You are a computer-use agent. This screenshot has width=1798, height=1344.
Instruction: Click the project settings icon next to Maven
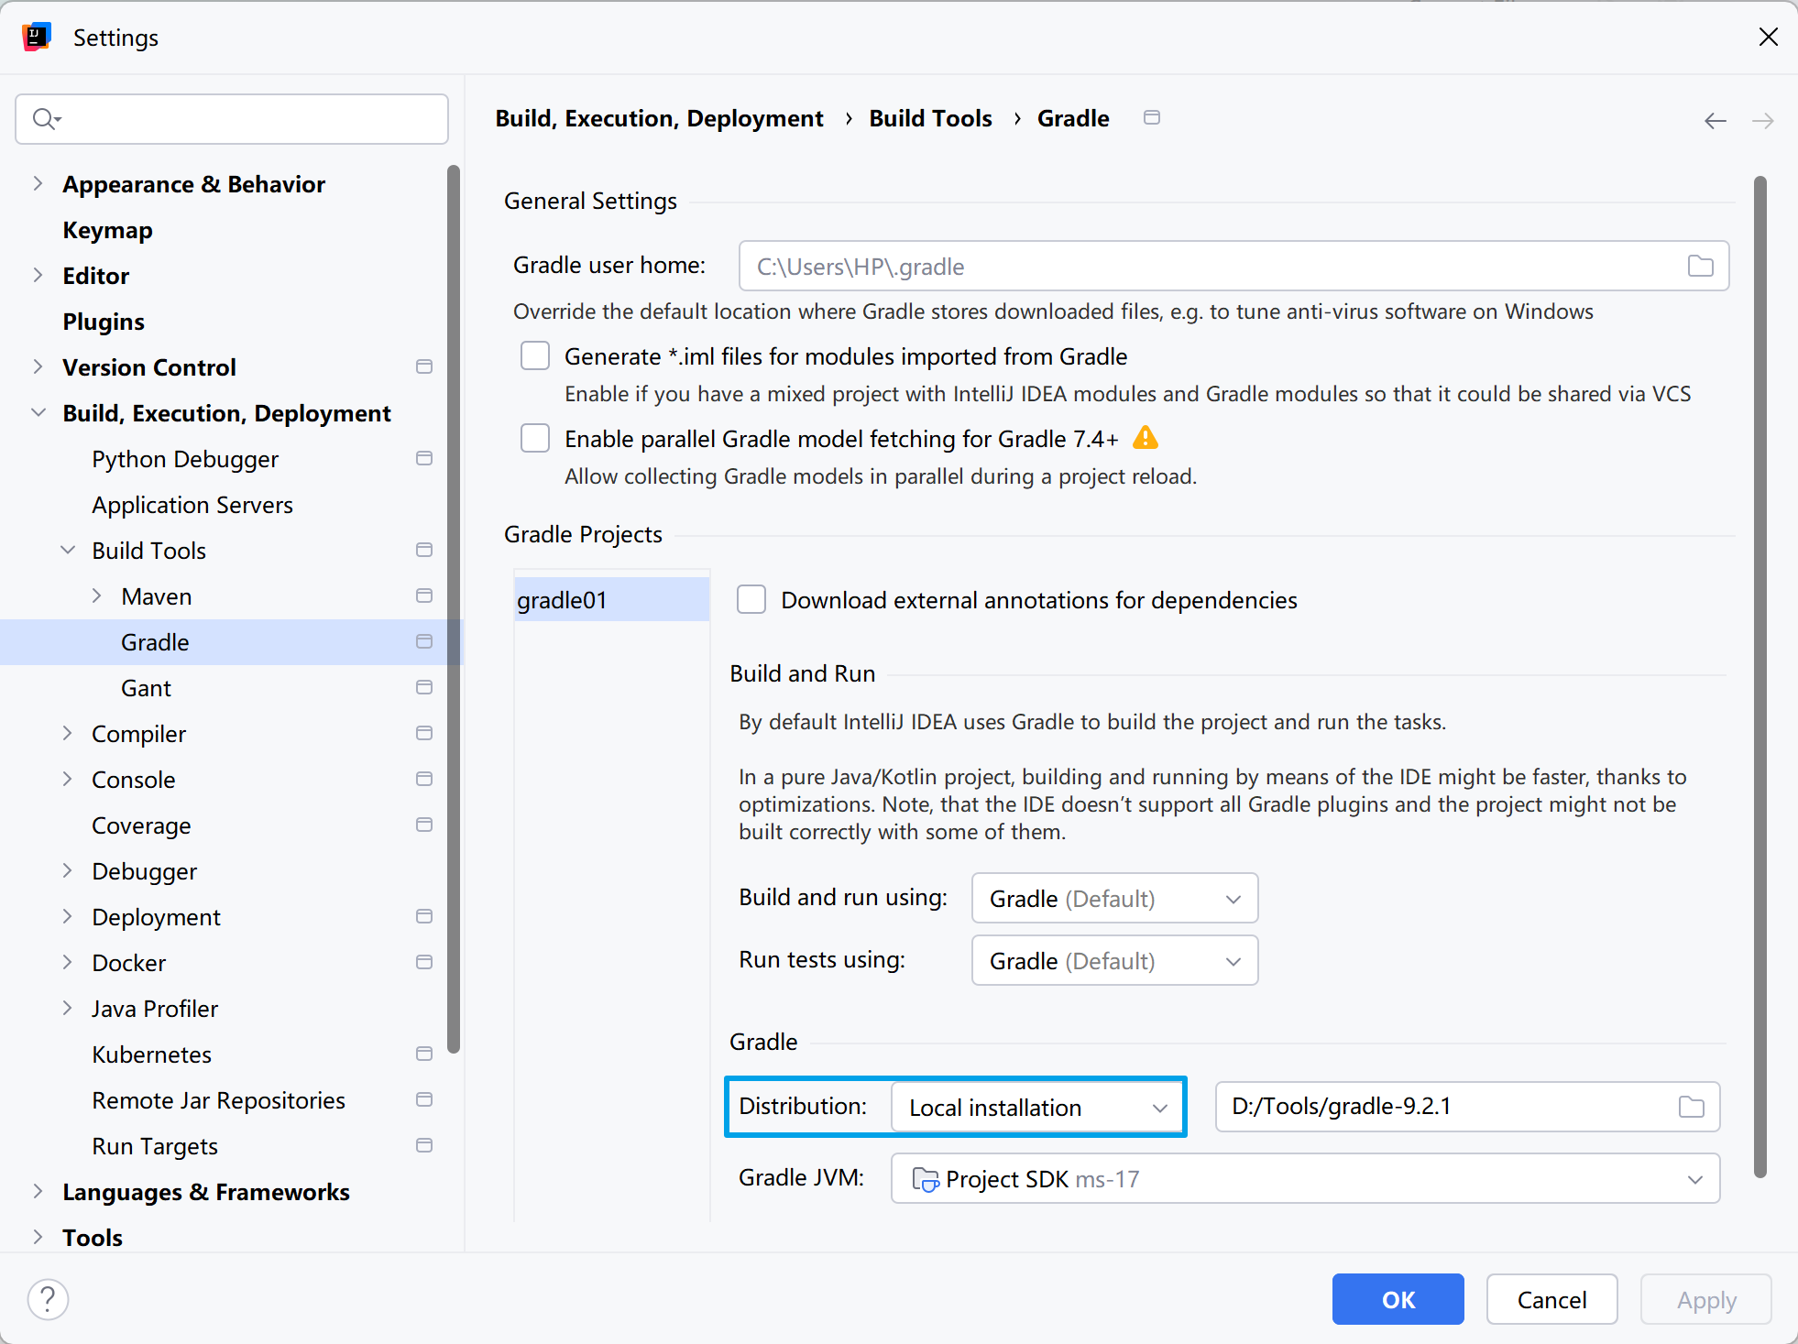[423, 596]
